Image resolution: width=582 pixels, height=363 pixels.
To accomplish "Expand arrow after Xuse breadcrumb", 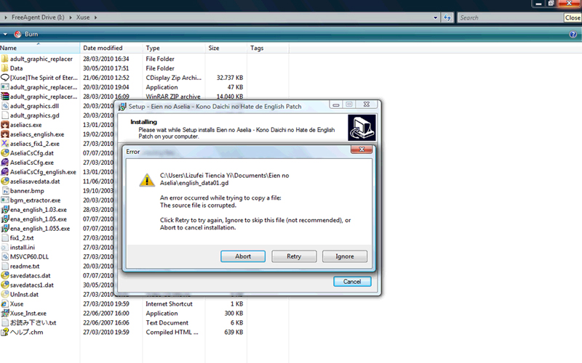I will 95,17.
